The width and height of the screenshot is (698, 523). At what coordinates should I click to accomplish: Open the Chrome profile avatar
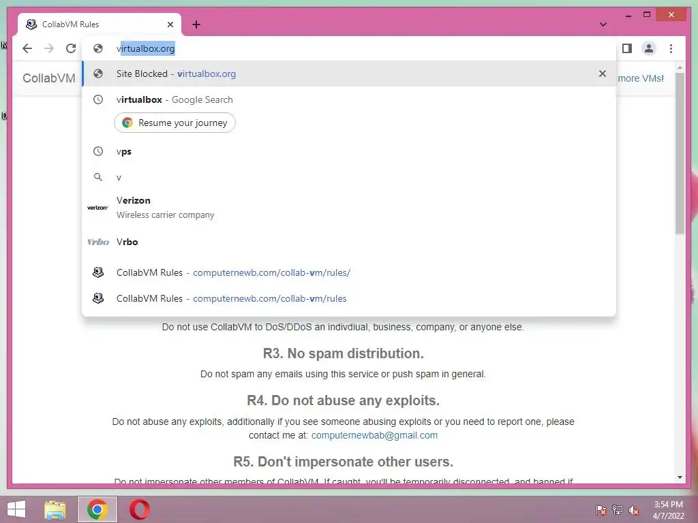pos(649,48)
